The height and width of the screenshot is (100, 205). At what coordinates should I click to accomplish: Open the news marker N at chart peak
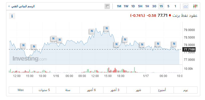[x=107, y=28]
